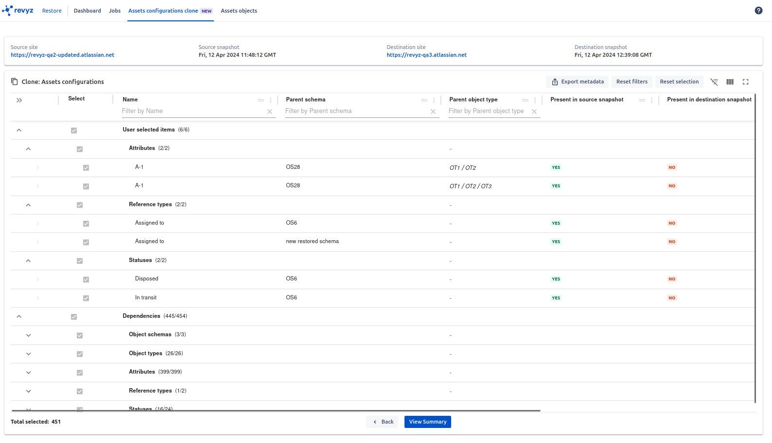The width and height of the screenshot is (772, 443).
Task: Click Export metadata button
Action: pyautogui.click(x=578, y=82)
